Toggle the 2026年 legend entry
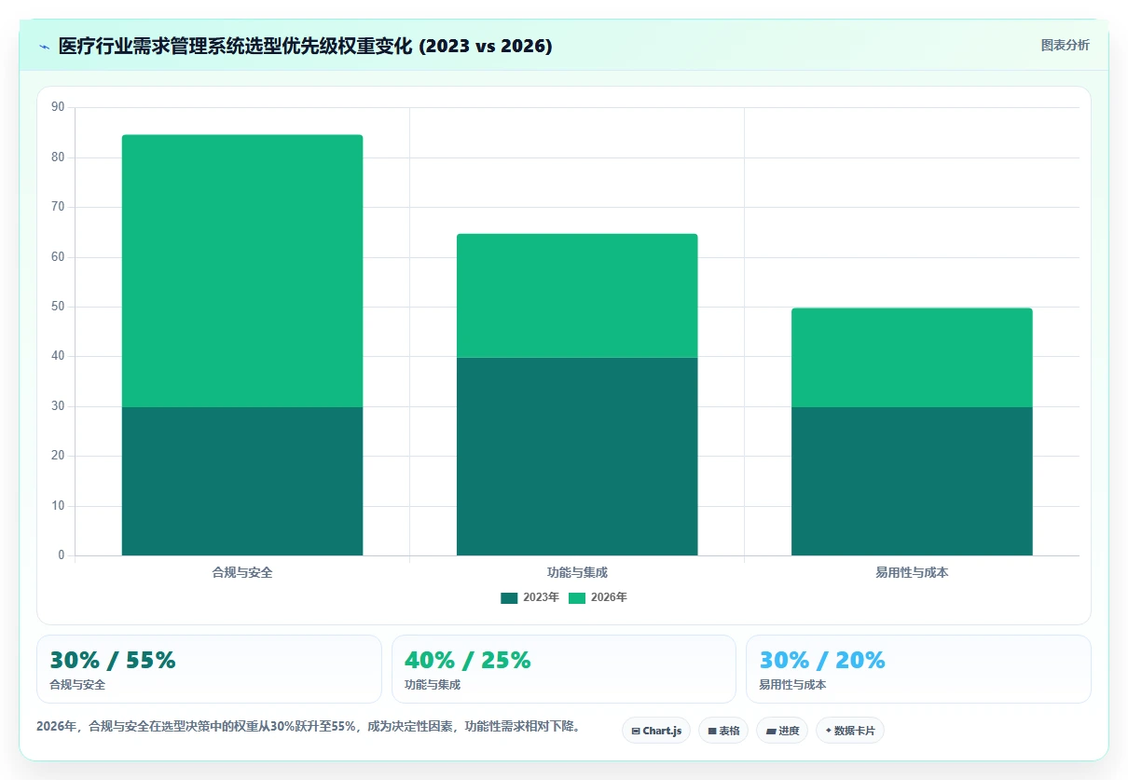This screenshot has height=780, width=1128. tap(598, 597)
